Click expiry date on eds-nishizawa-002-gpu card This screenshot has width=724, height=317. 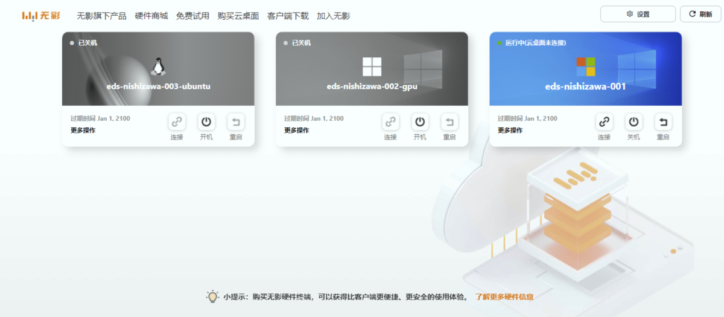click(x=314, y=118)
